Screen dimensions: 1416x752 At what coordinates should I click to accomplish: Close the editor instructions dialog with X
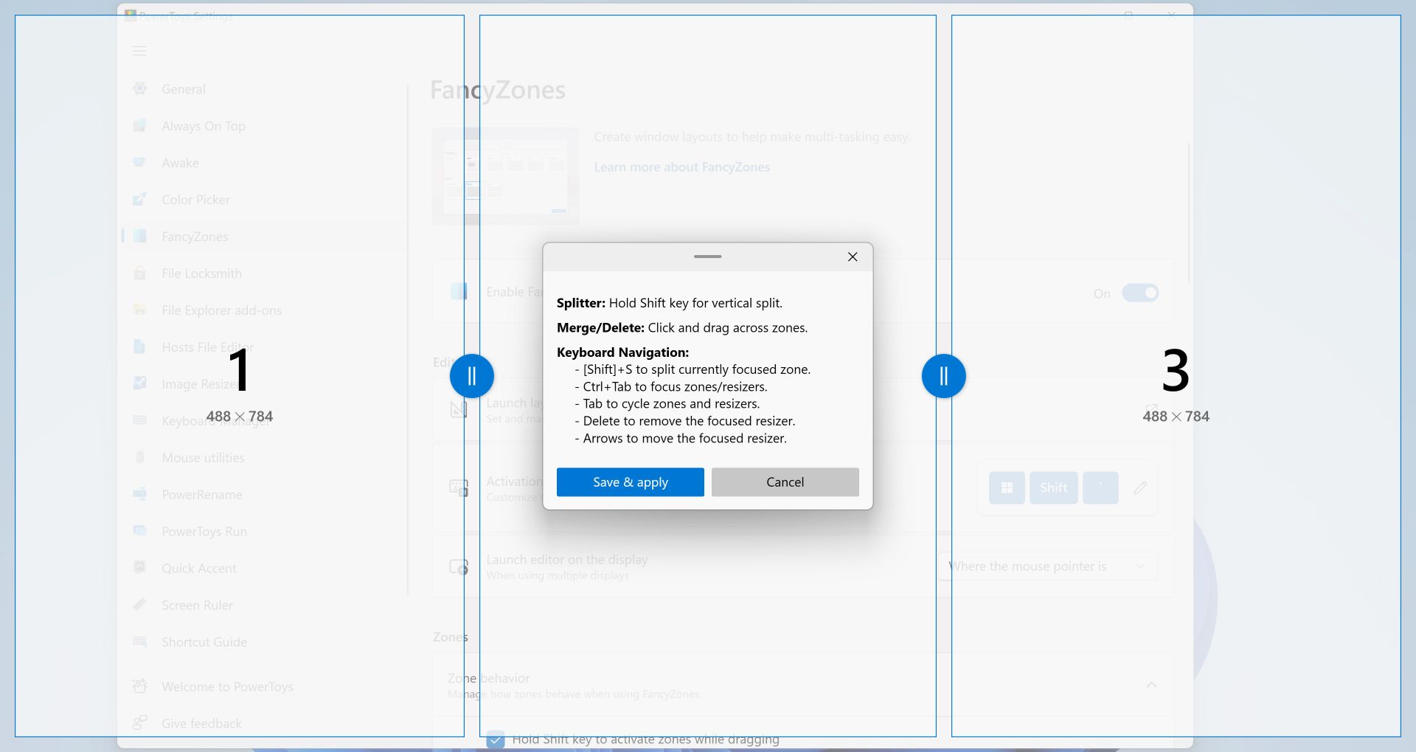(x=853, y=257)
